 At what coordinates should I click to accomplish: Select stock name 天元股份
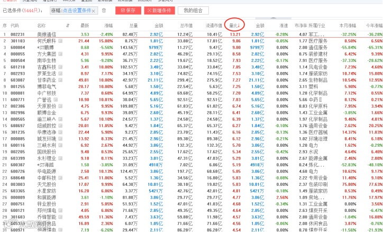(x=47, y=184)
